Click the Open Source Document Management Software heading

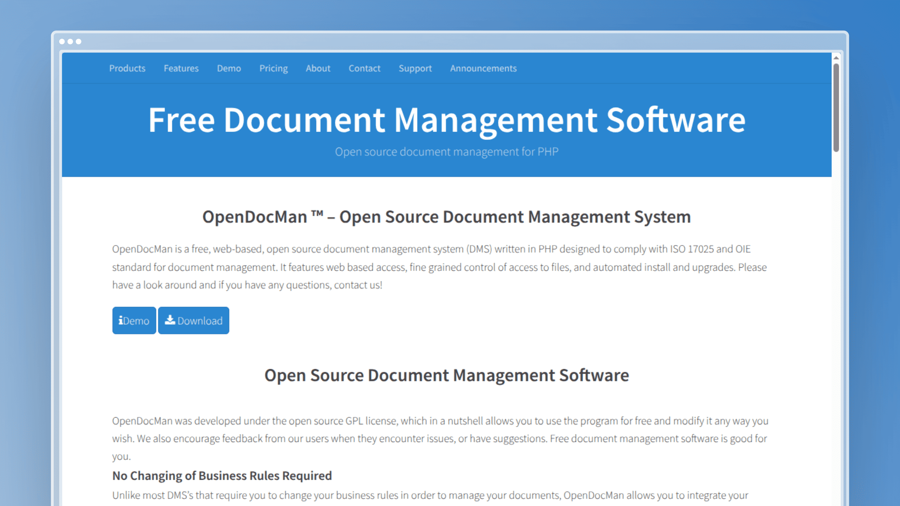[447, 376]
